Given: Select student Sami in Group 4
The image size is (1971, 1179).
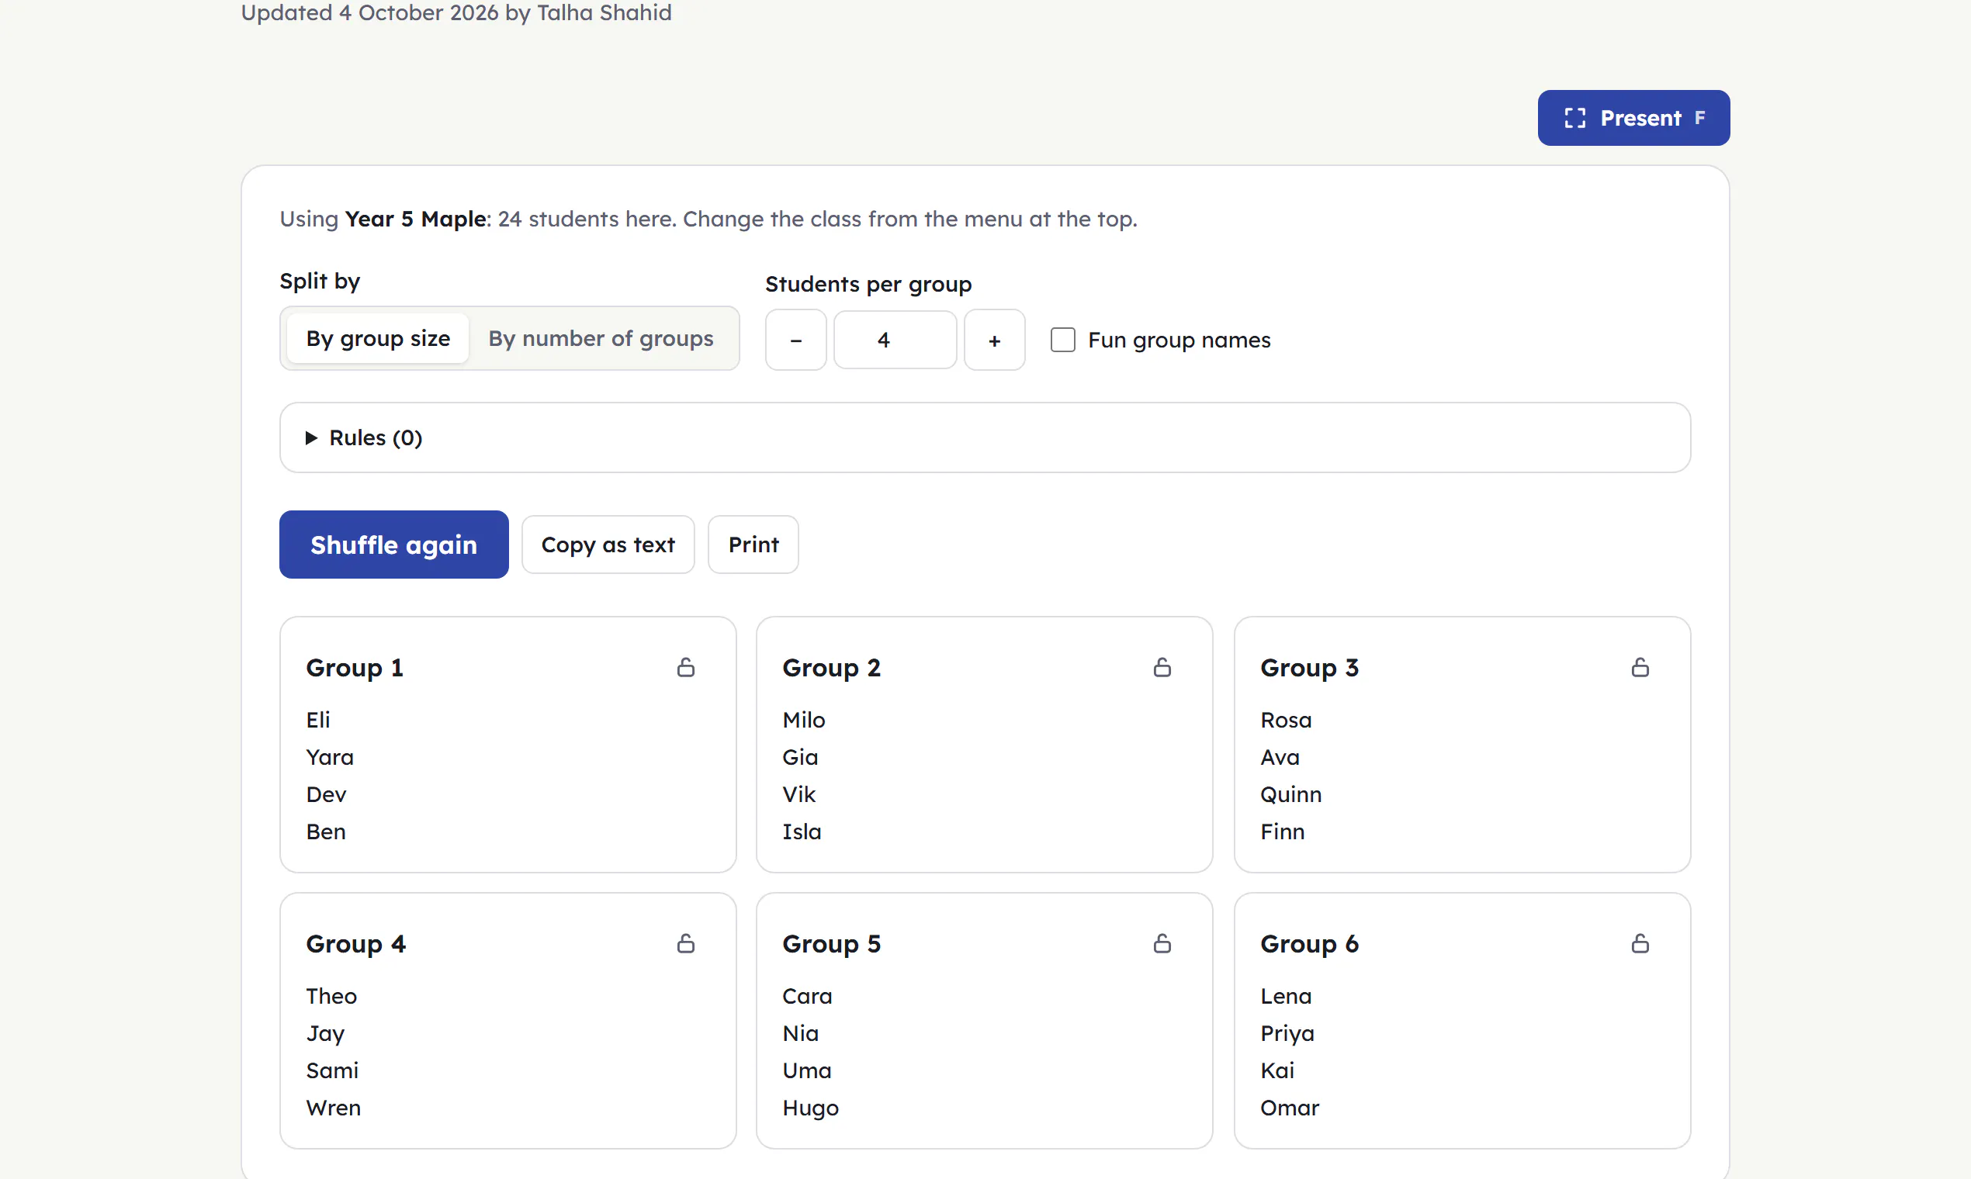Looking at the screenshot, I should [x=332, y=1070].
